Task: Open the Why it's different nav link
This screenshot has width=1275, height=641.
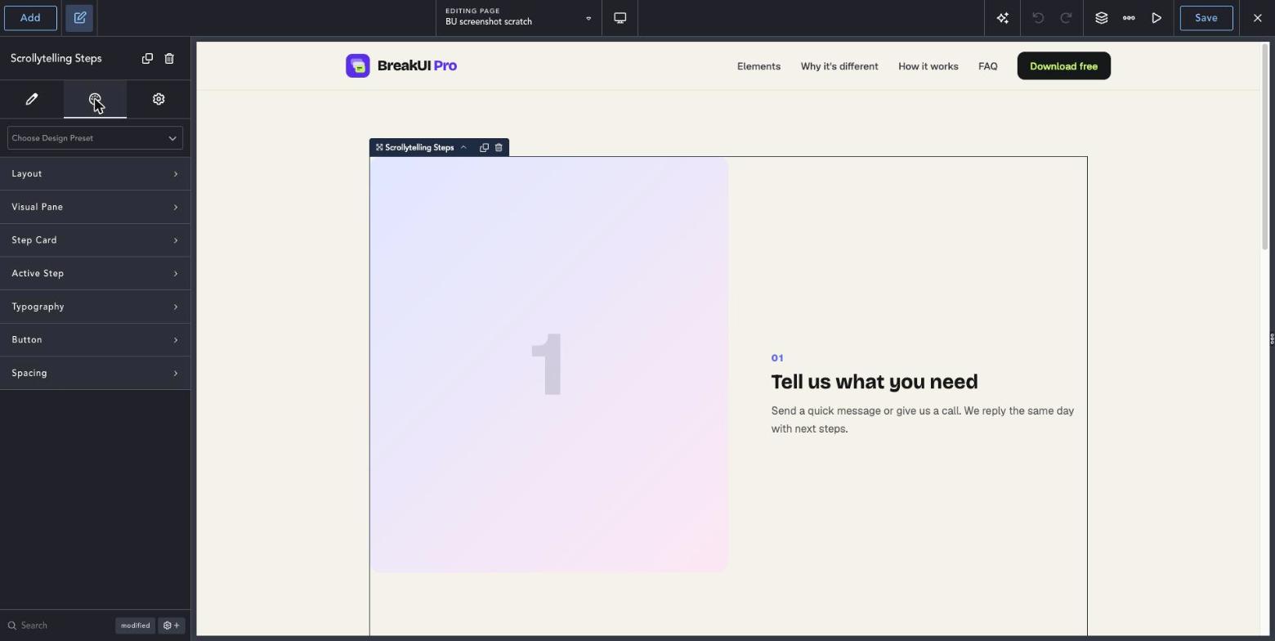Action: [x=839, y=66]
